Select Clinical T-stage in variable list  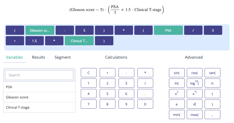click(39, 107)
